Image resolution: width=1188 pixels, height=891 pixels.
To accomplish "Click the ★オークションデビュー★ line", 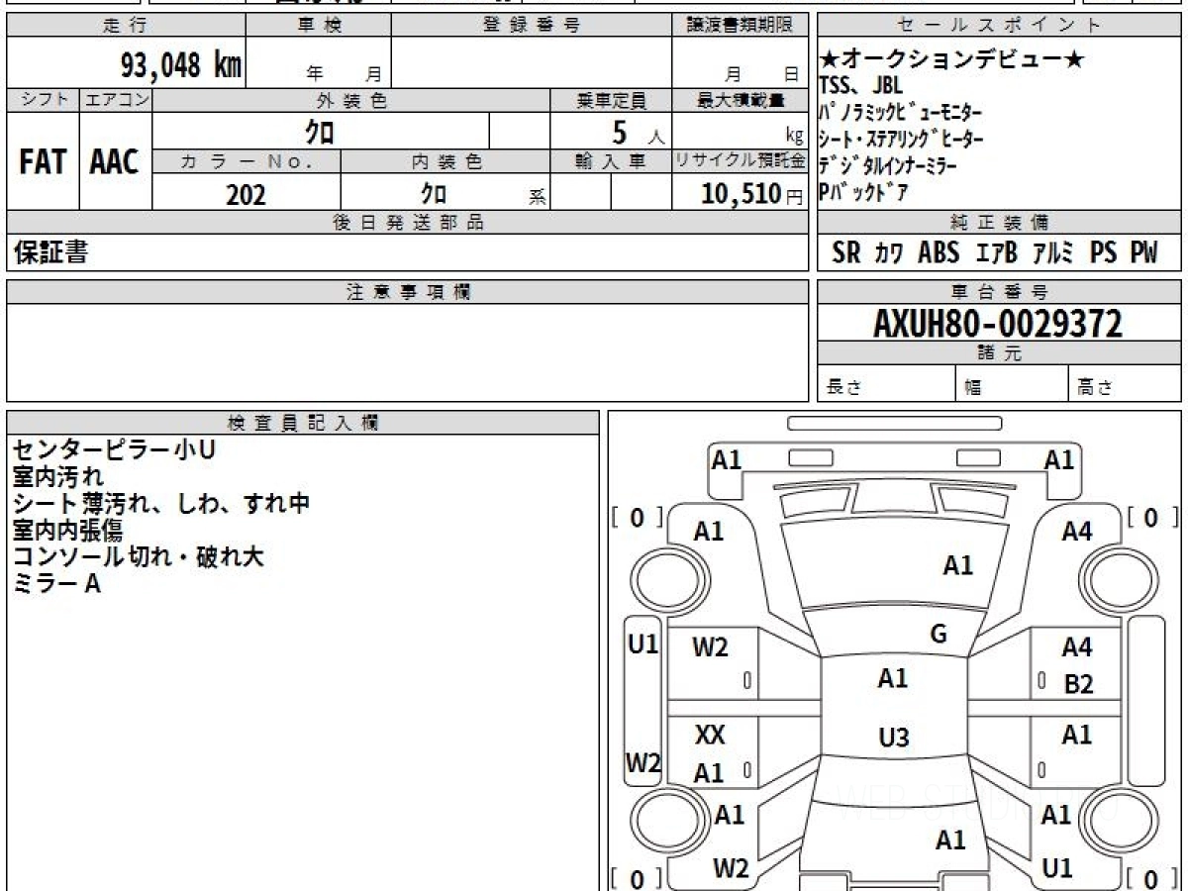I will pyautogui.click(x=952, y=60).
